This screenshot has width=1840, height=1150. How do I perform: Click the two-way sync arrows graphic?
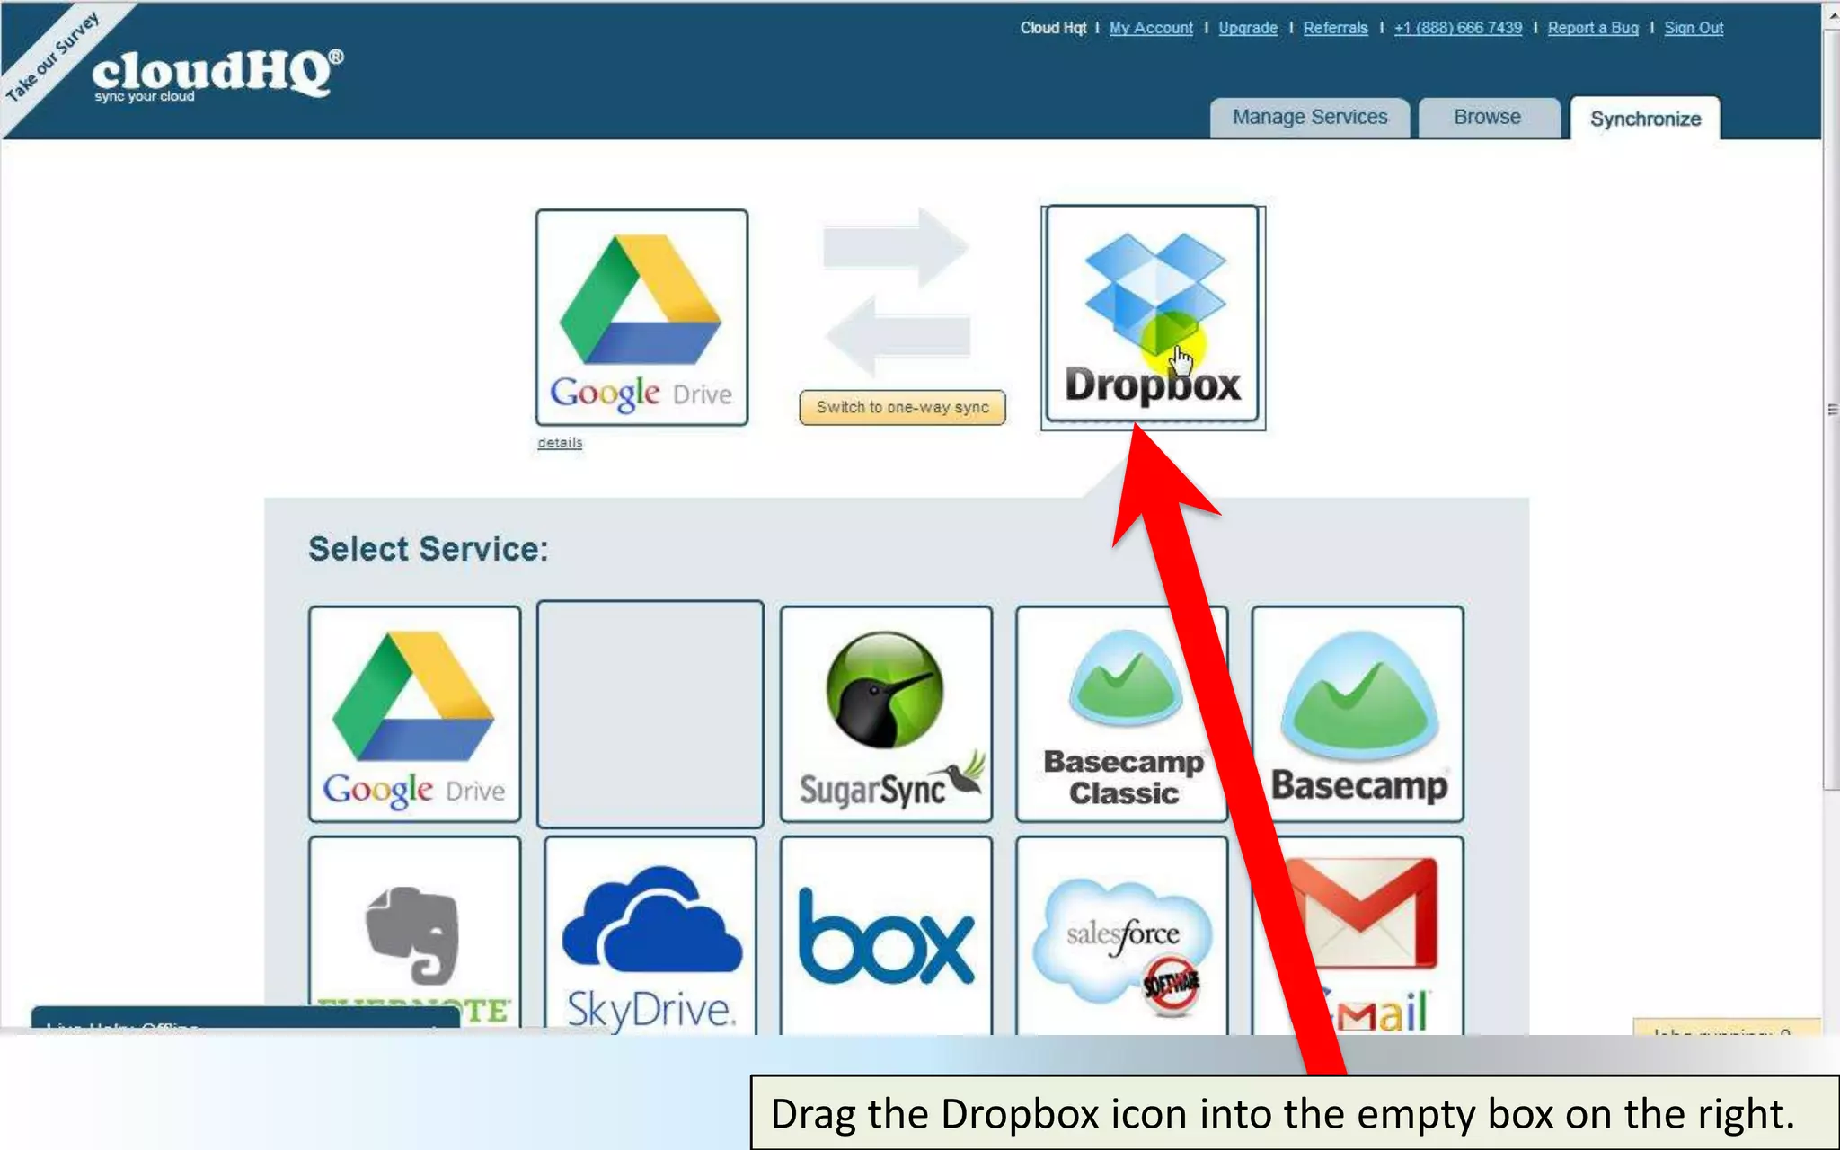[897, 292]
